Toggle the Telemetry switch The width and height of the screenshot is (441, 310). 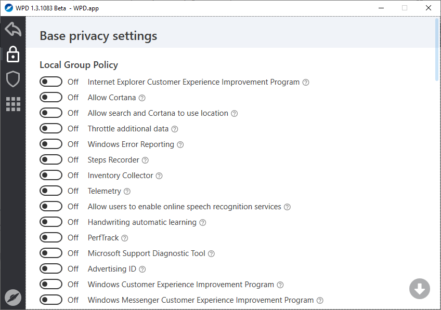point(51,191)
